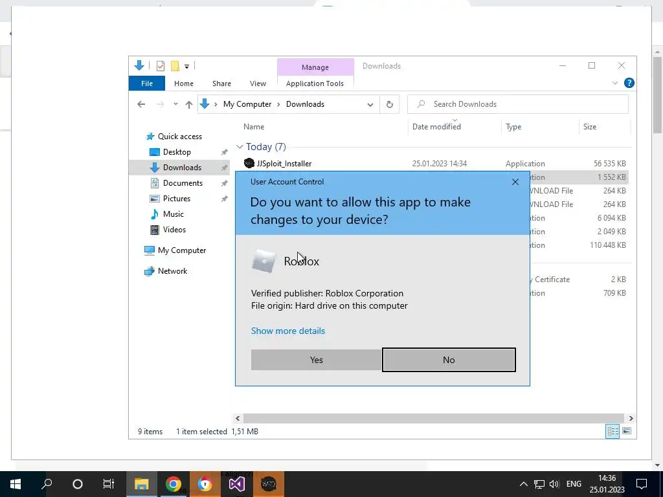Viewport: 663px width, 497px height.
Task: Click the Roblox app icon in the dialog
Action: (264, 261)
